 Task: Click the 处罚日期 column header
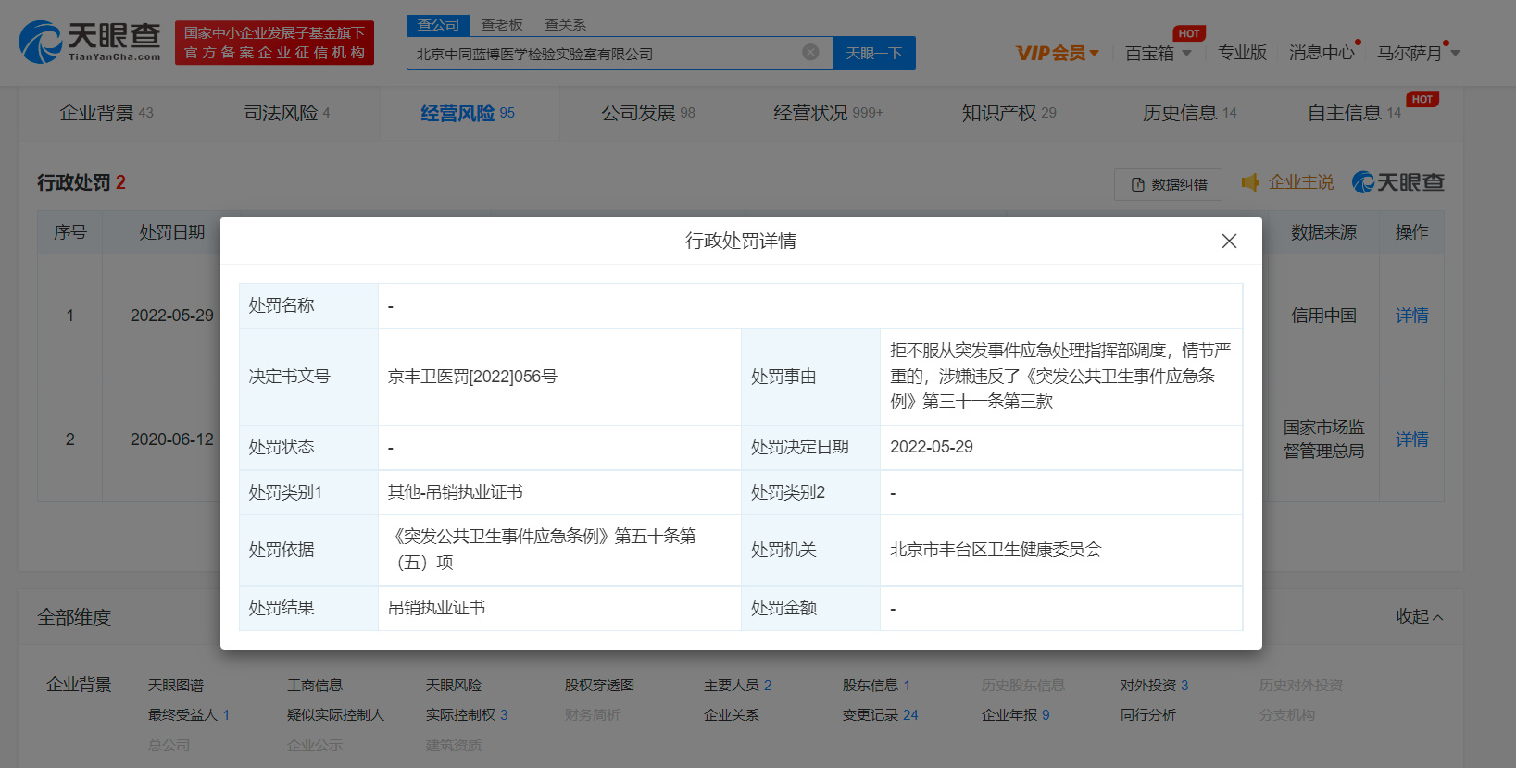172,232
